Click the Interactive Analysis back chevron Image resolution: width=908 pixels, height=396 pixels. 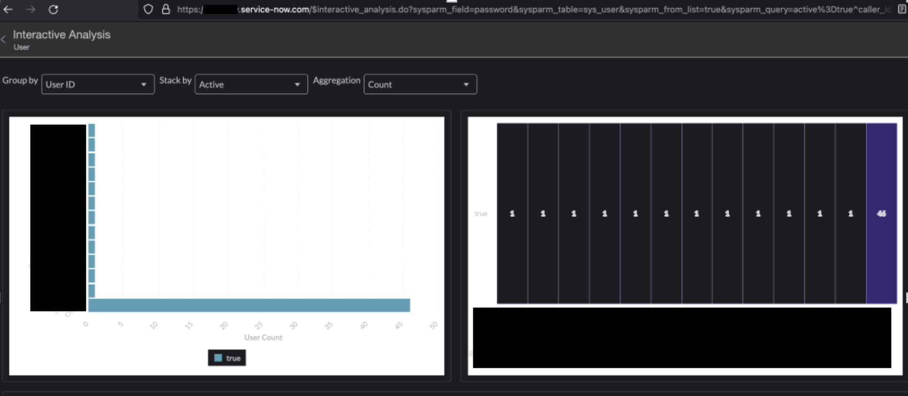click(x=4, y=40)
